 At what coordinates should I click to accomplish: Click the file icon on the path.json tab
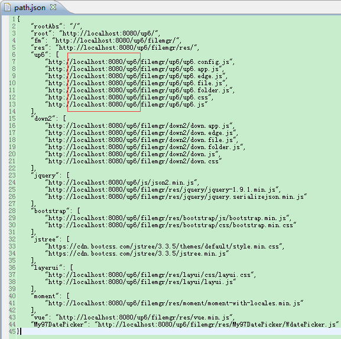[x=8, y=8]
